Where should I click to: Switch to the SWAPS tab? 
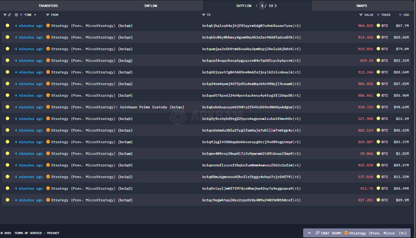click(x=362, y=6)
